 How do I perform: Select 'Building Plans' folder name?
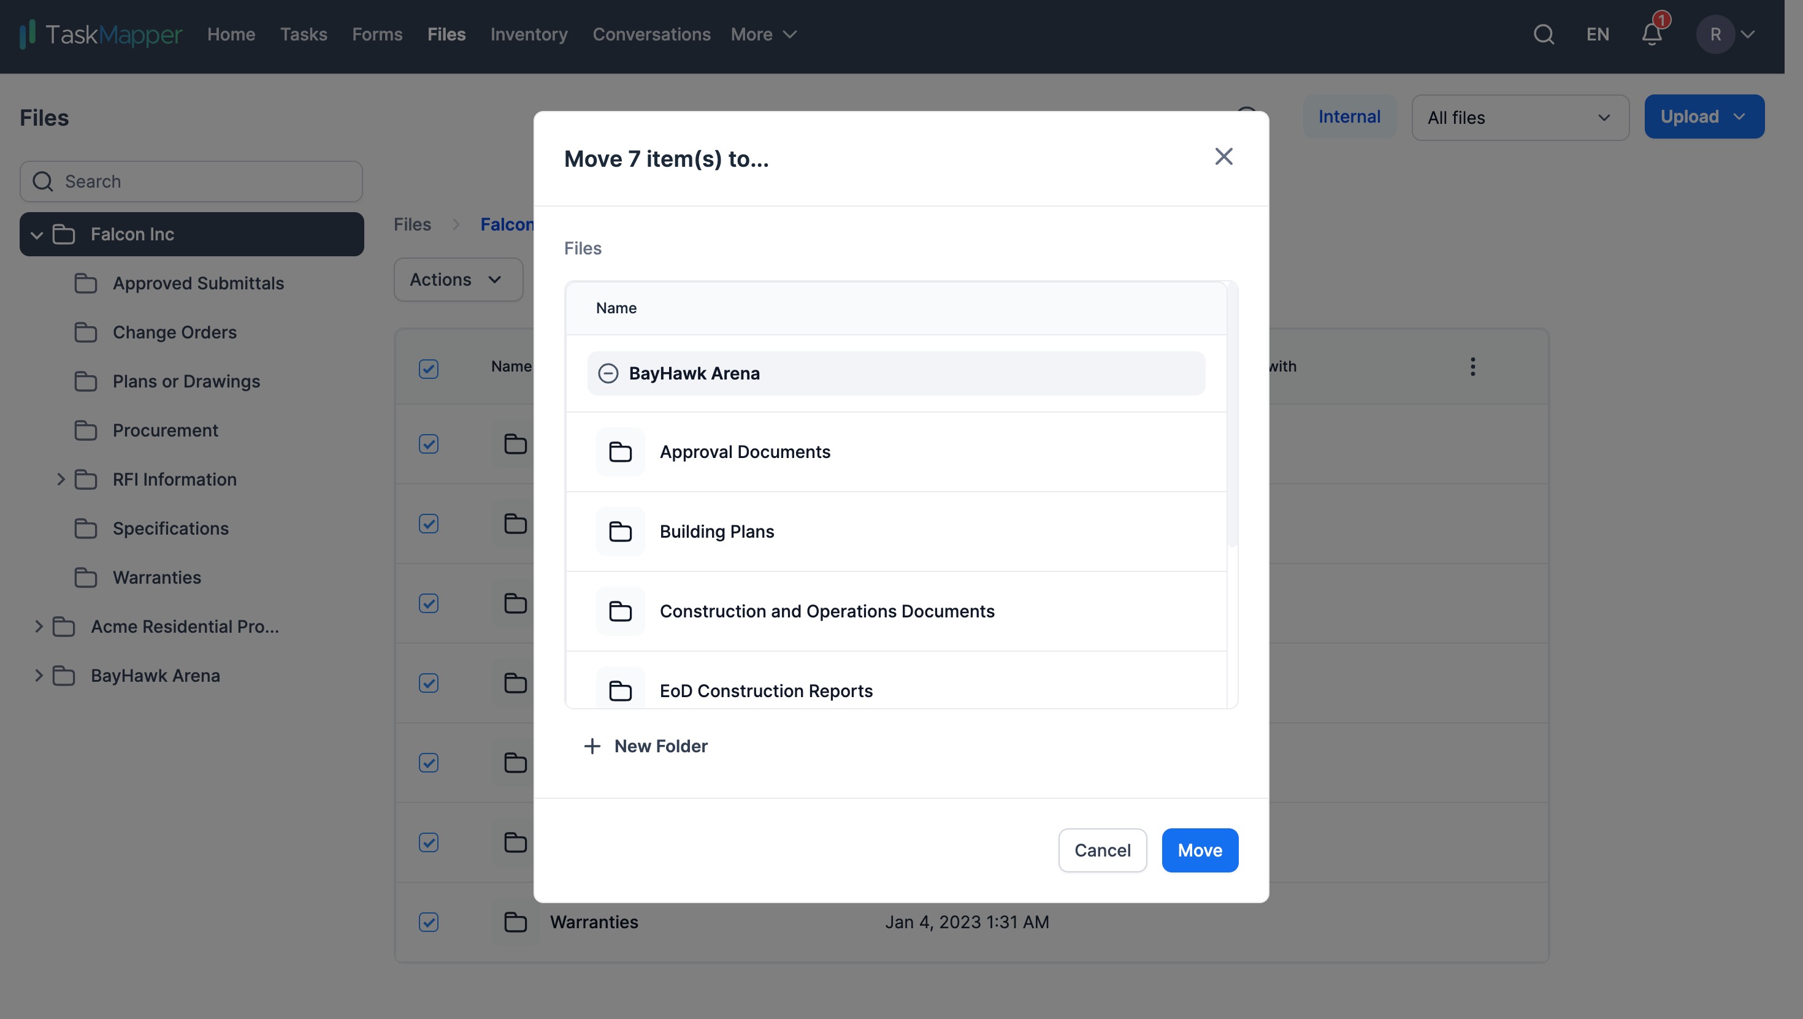tap(717, 532)
